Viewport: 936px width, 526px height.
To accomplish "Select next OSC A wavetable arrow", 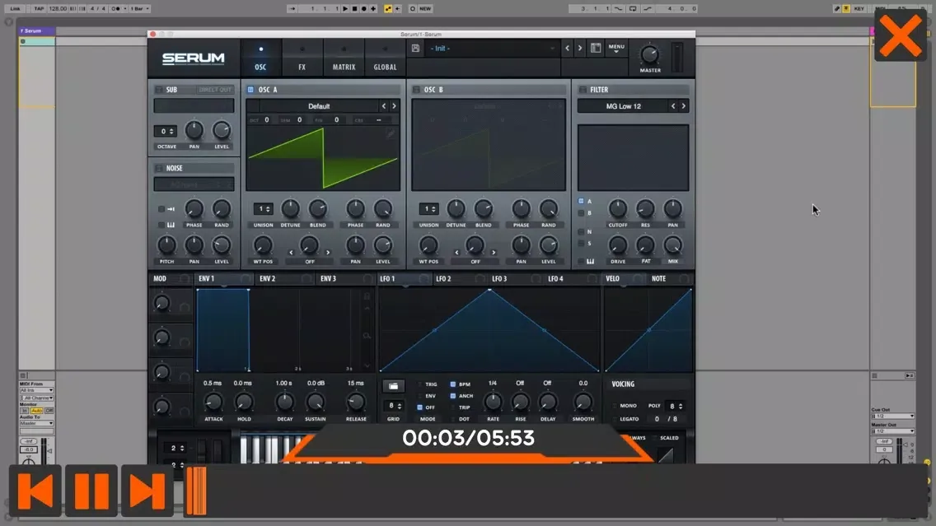I will 394,106.
